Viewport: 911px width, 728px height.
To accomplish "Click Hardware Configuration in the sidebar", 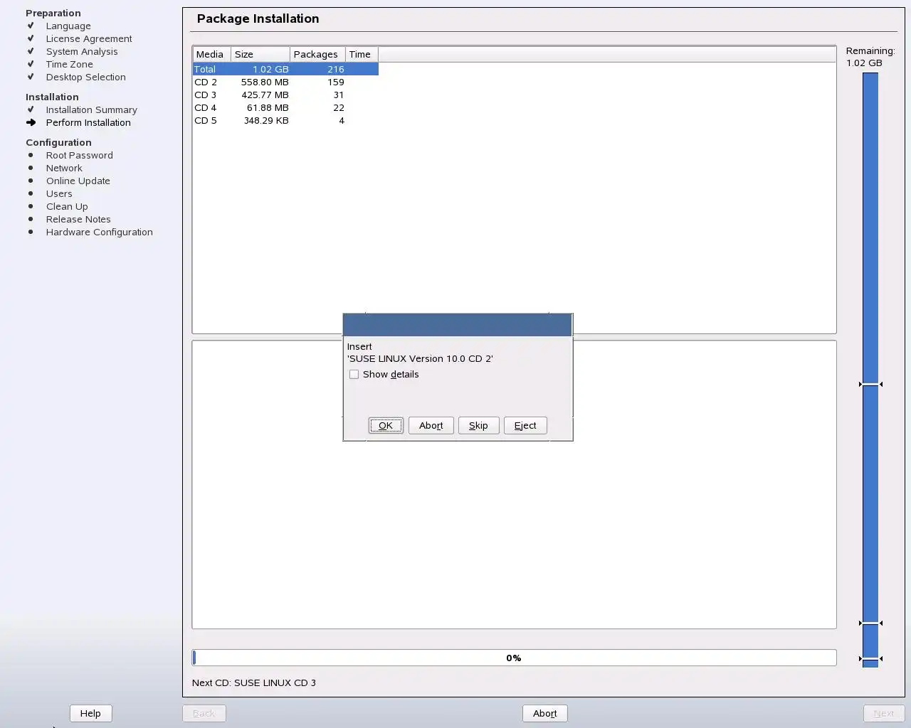I will [x=100, y=232].
